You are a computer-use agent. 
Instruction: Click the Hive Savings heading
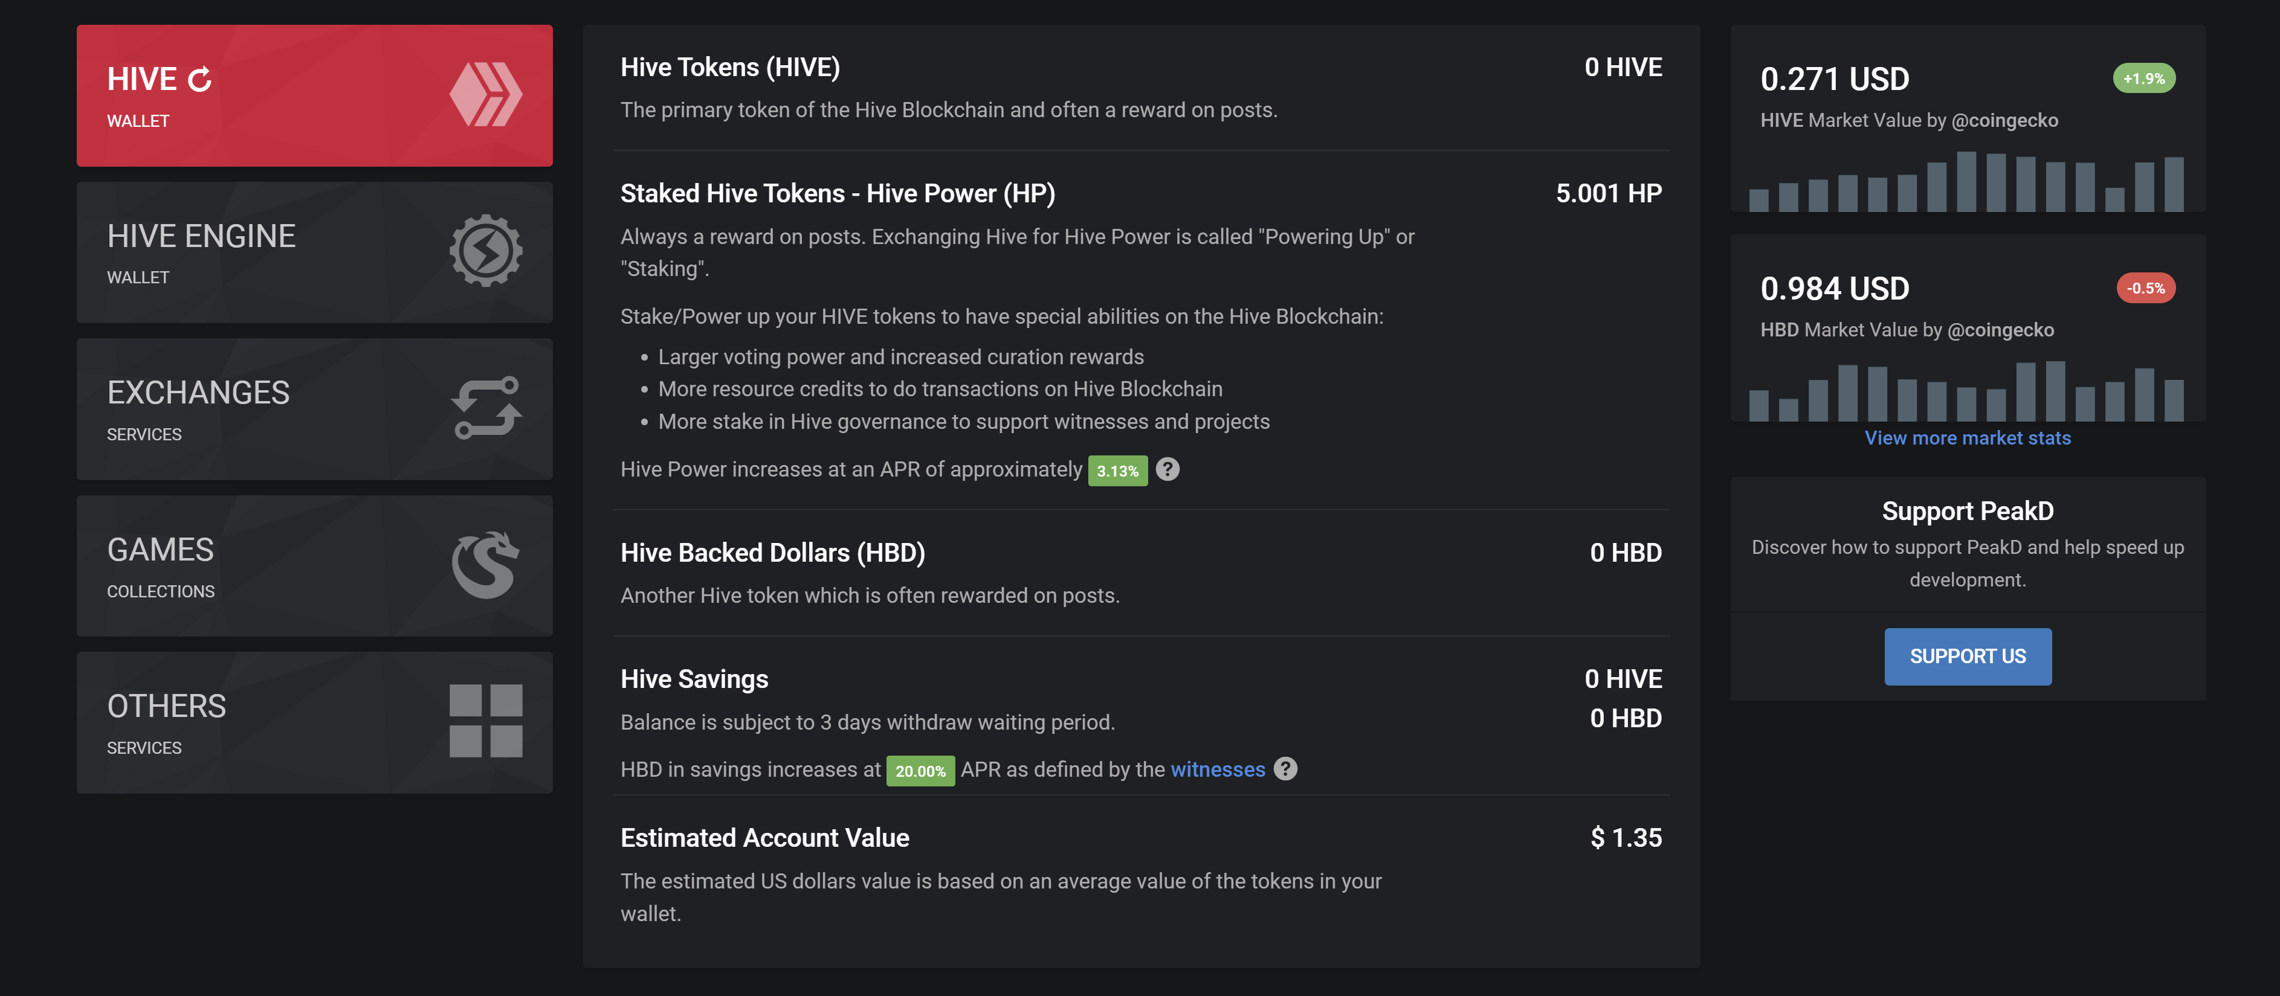click(x=694, y=680)
